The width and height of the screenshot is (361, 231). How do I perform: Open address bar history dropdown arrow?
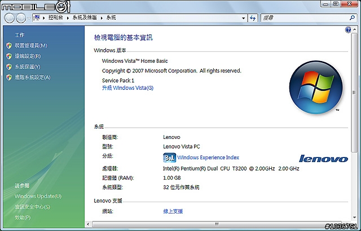pyautogui.click(x=243, y=18)
